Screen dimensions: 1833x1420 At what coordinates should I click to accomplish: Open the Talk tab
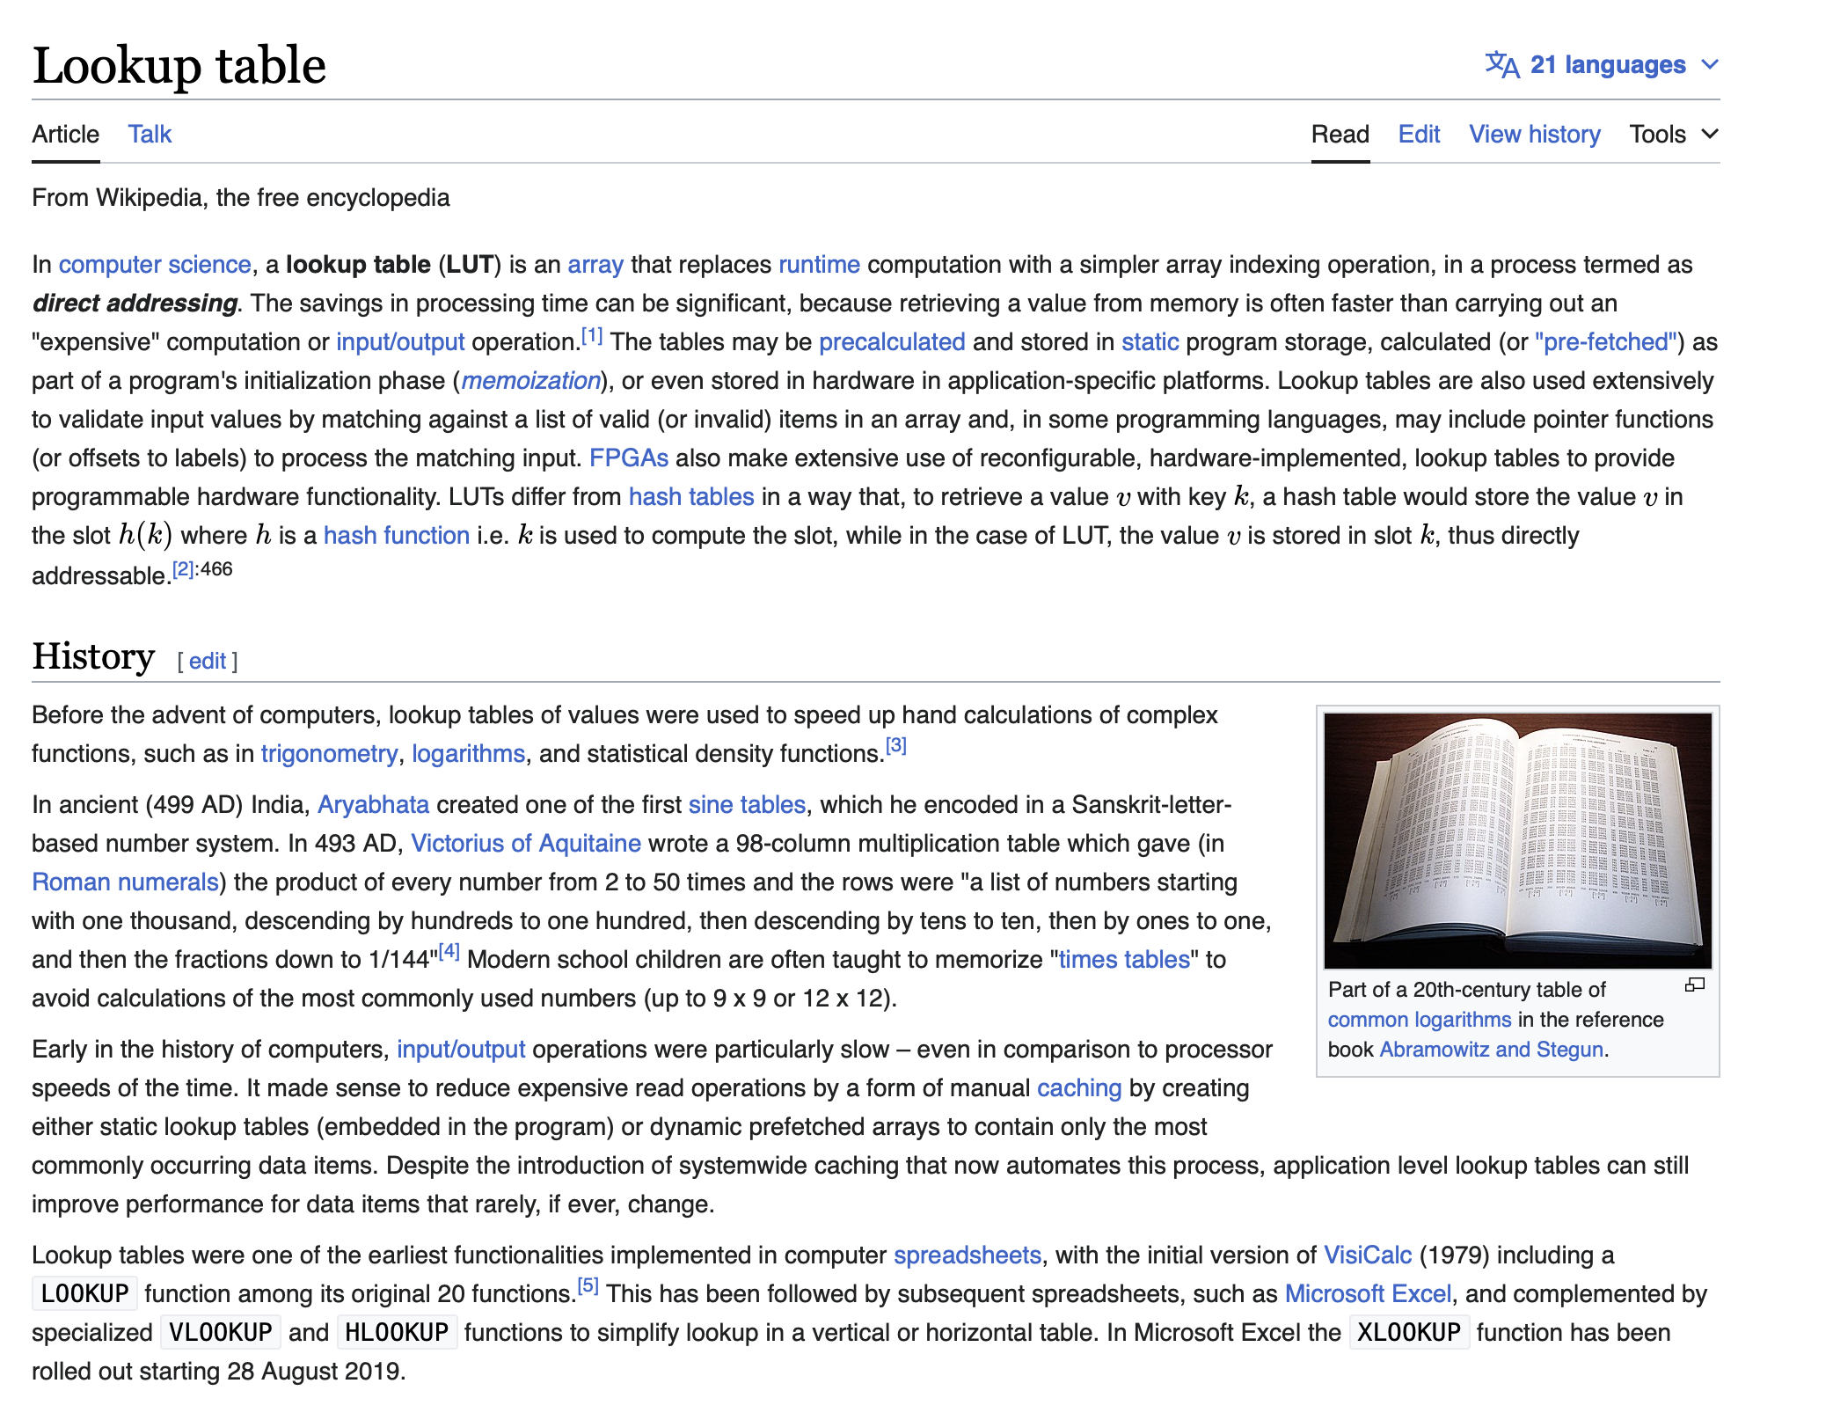coord(150,134)
